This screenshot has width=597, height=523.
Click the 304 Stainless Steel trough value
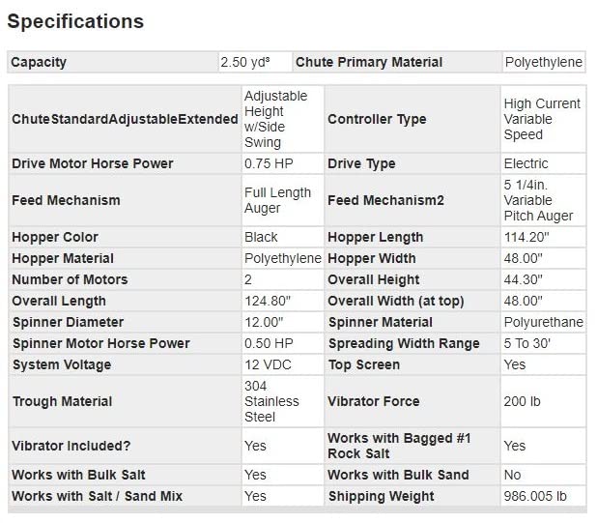[271, 401]
